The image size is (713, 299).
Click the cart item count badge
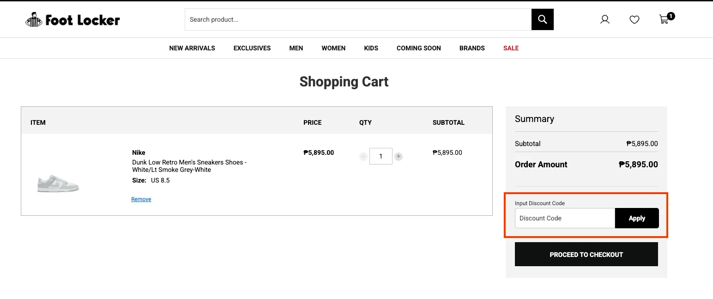click(x=671, y=16)
